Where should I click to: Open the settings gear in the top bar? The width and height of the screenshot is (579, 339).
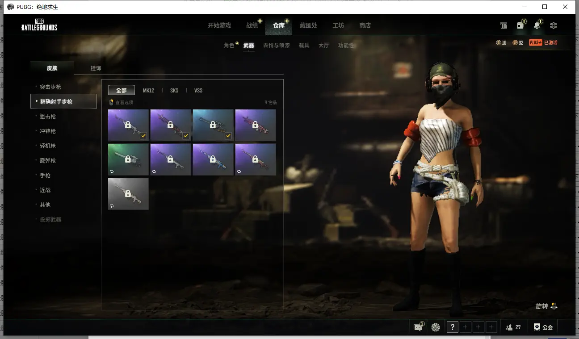tap(554, 25)
